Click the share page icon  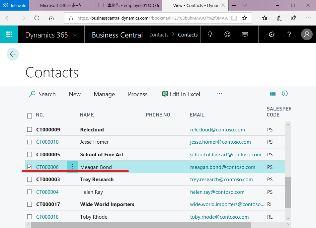pyautogui.click(x=294, y=18)
